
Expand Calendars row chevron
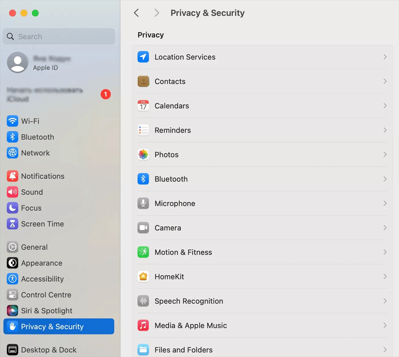(385, 106)
